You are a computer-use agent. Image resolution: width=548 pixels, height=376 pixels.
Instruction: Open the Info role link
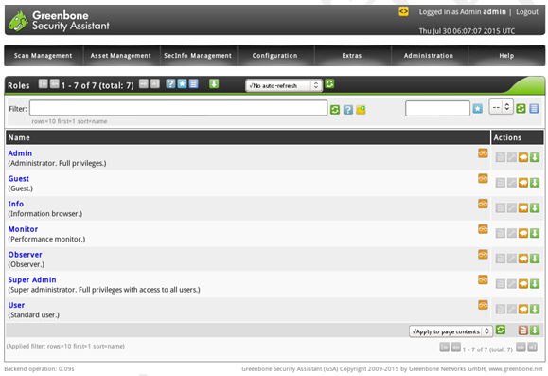[16, 204]
